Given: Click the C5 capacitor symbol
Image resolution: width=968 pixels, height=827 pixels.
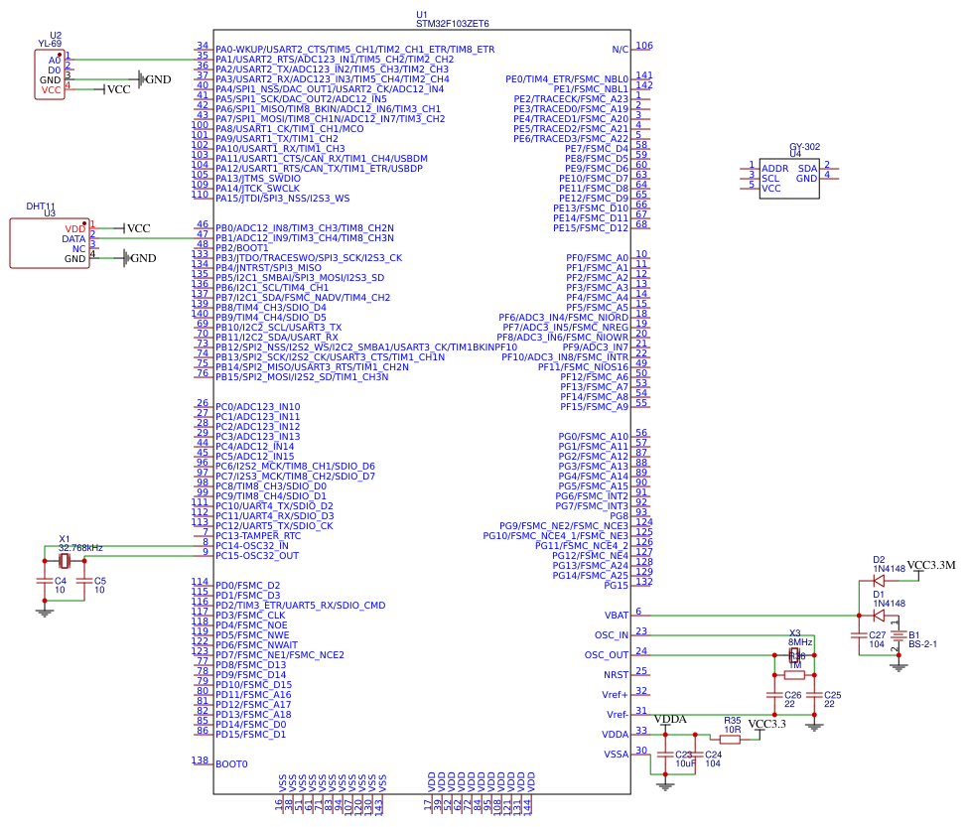Looking at the screenshot, I should 84,581.
